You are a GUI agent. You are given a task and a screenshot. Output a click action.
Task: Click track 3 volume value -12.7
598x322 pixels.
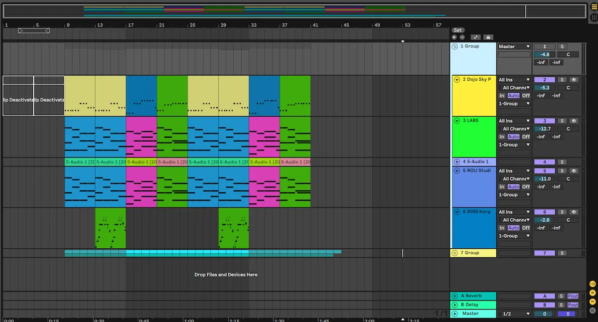[544, 129]
